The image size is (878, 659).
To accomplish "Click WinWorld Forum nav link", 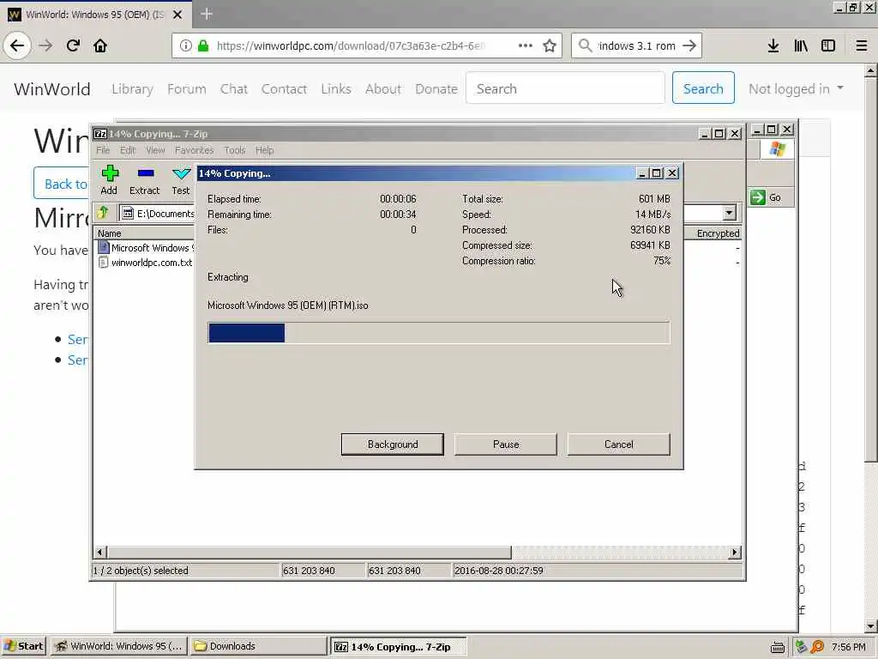I will (186, 89).
